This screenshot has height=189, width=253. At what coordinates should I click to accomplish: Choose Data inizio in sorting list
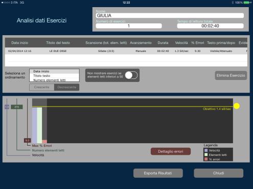[x=54, y=71]
